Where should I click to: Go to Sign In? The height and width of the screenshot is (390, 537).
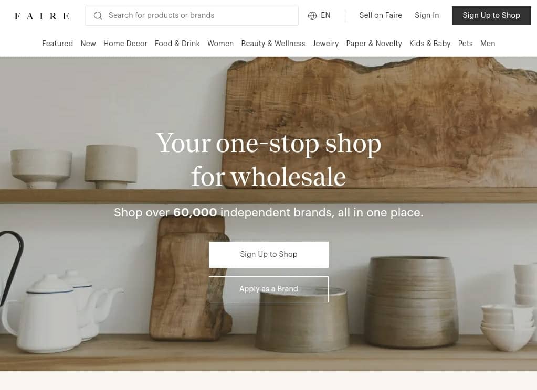[x=427, y=15]
